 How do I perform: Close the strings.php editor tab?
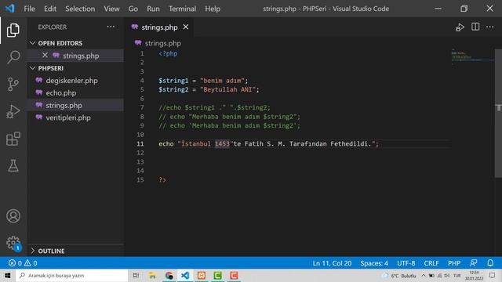pos(186,27)
